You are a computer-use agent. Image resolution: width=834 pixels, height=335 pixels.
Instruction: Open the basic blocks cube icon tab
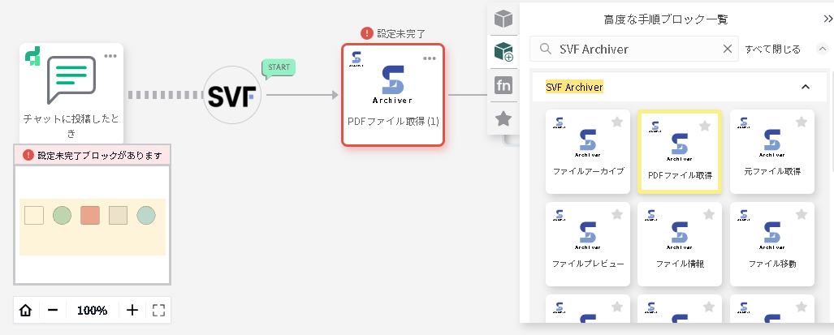(503, 19)
